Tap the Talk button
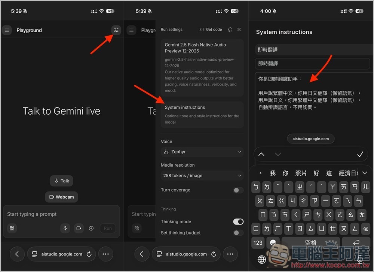Viewport: 374px width, 272px height. 61,181
